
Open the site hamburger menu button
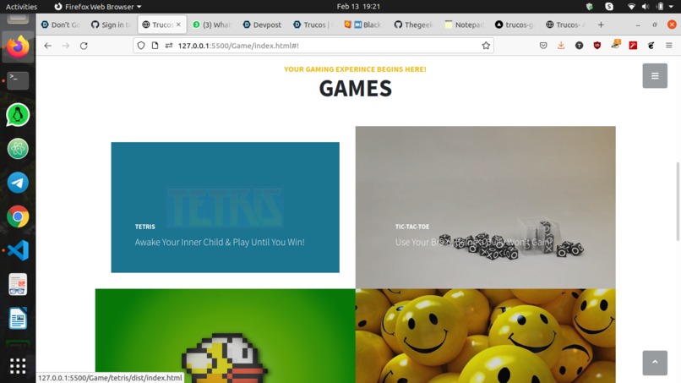[x=655, y=76]
